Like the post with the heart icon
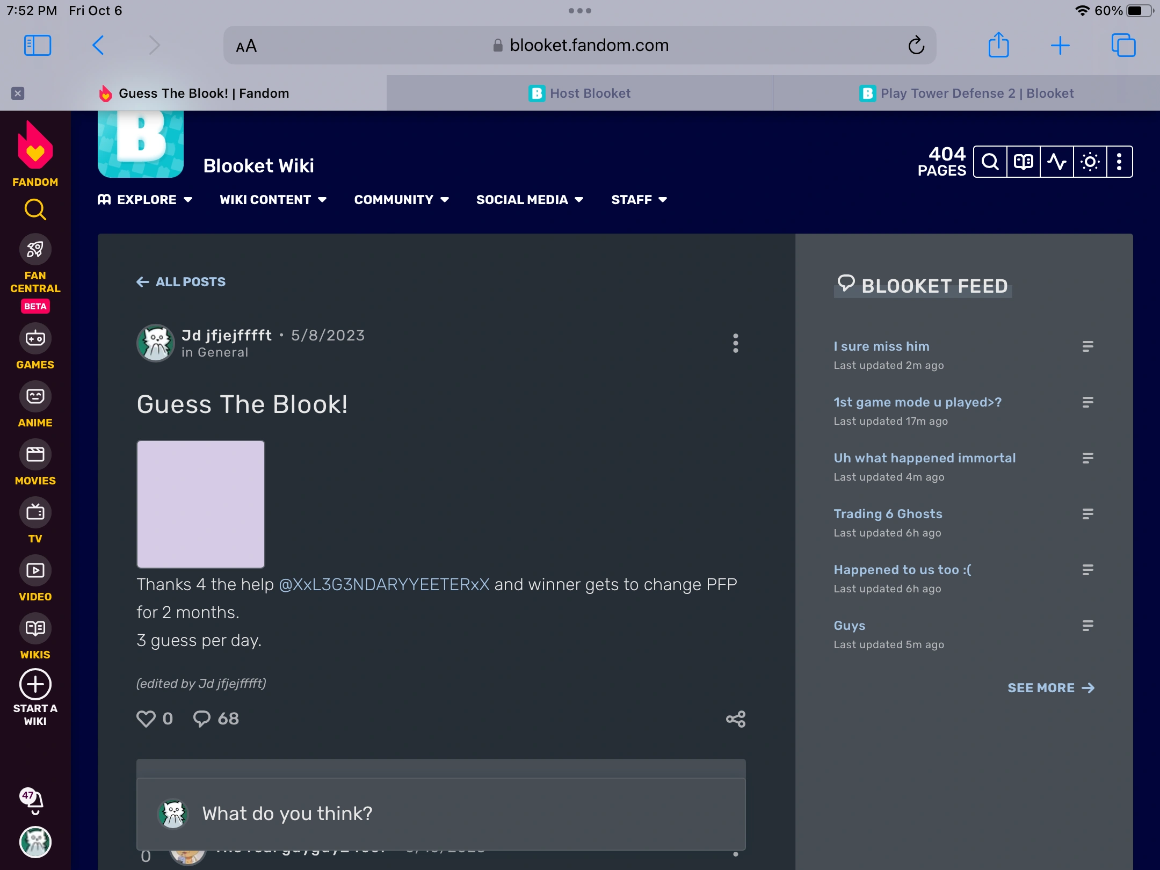1160x870 pixels. click(x=146, y=719)
